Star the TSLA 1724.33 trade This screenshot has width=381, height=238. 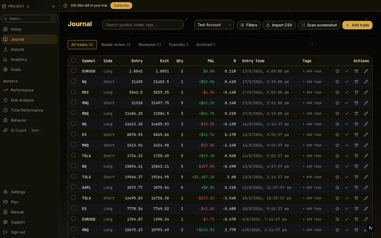(337, 156)
